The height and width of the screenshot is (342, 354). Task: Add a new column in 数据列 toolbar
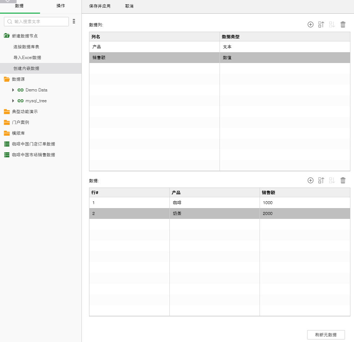point(310,24)
